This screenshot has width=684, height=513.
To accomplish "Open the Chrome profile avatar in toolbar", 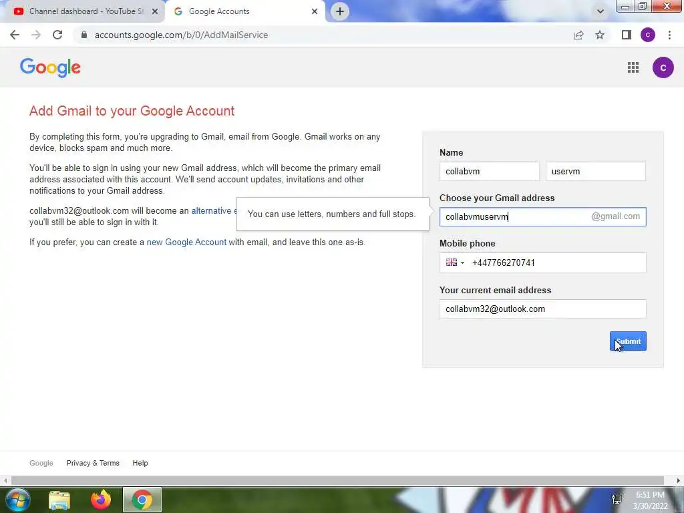I will click(648, 35).
